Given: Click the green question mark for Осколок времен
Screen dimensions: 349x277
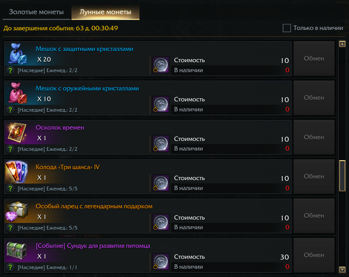Looking at the screenshot, I should [x=11, y=149].
